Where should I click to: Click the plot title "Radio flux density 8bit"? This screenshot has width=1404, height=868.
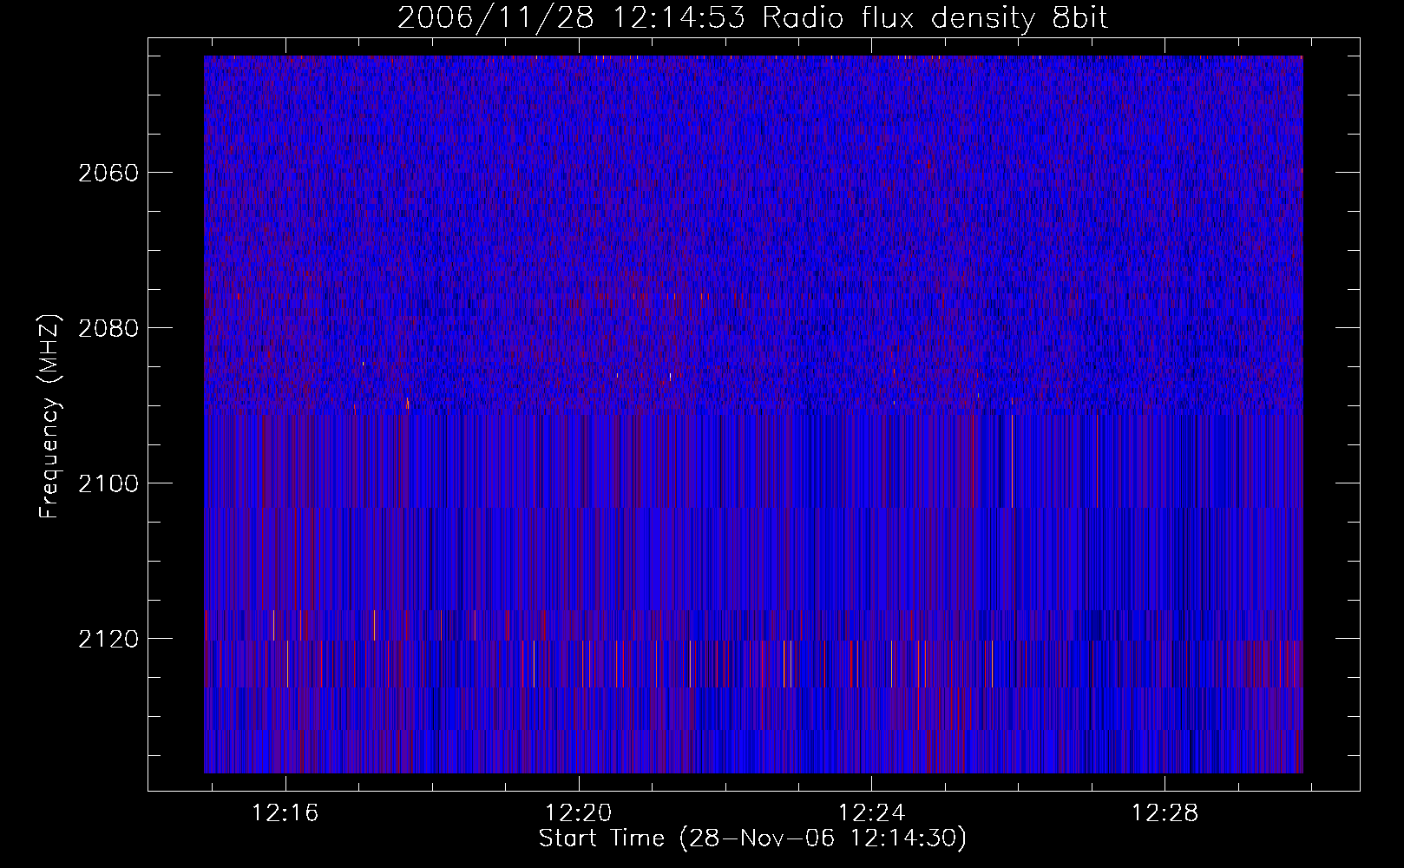click(935, 18)
